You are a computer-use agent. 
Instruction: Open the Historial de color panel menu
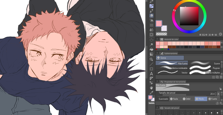[x=157, y=39]
